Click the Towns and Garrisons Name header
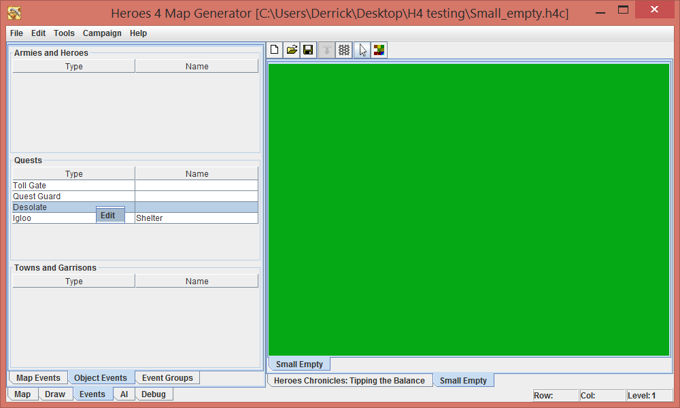This screenshot has height=408, width=680. 197,281
